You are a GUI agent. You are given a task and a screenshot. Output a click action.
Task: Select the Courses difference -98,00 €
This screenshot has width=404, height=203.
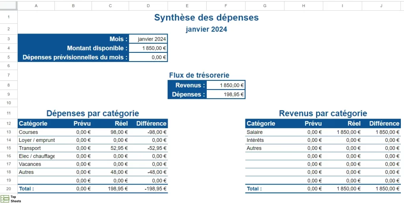pos(148,132)
